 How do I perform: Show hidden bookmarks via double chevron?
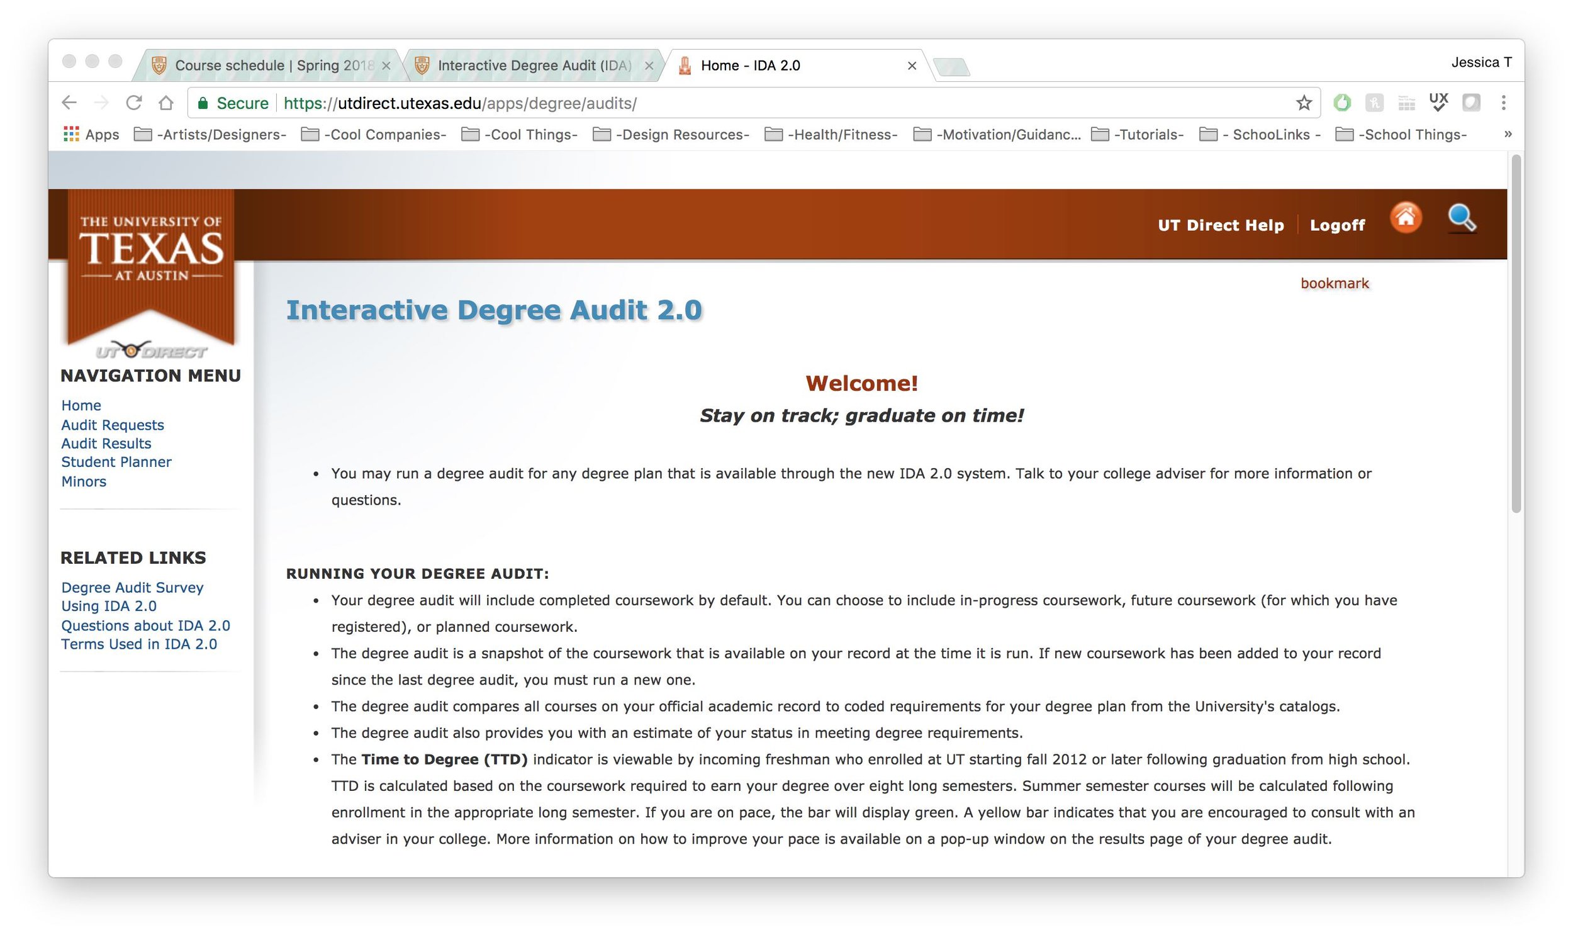(x=1508, y=134)
